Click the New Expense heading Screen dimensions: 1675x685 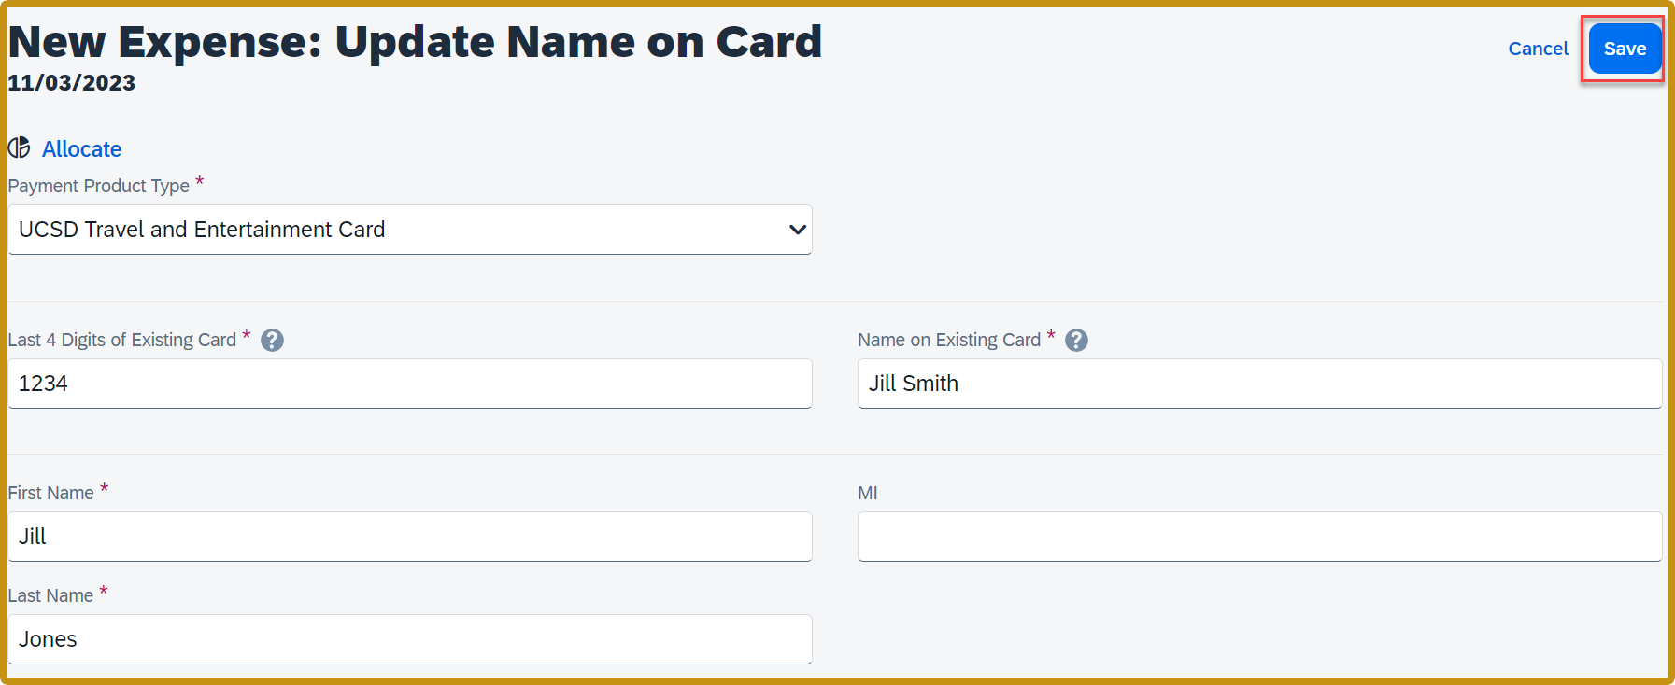click(x=414, y=41)
